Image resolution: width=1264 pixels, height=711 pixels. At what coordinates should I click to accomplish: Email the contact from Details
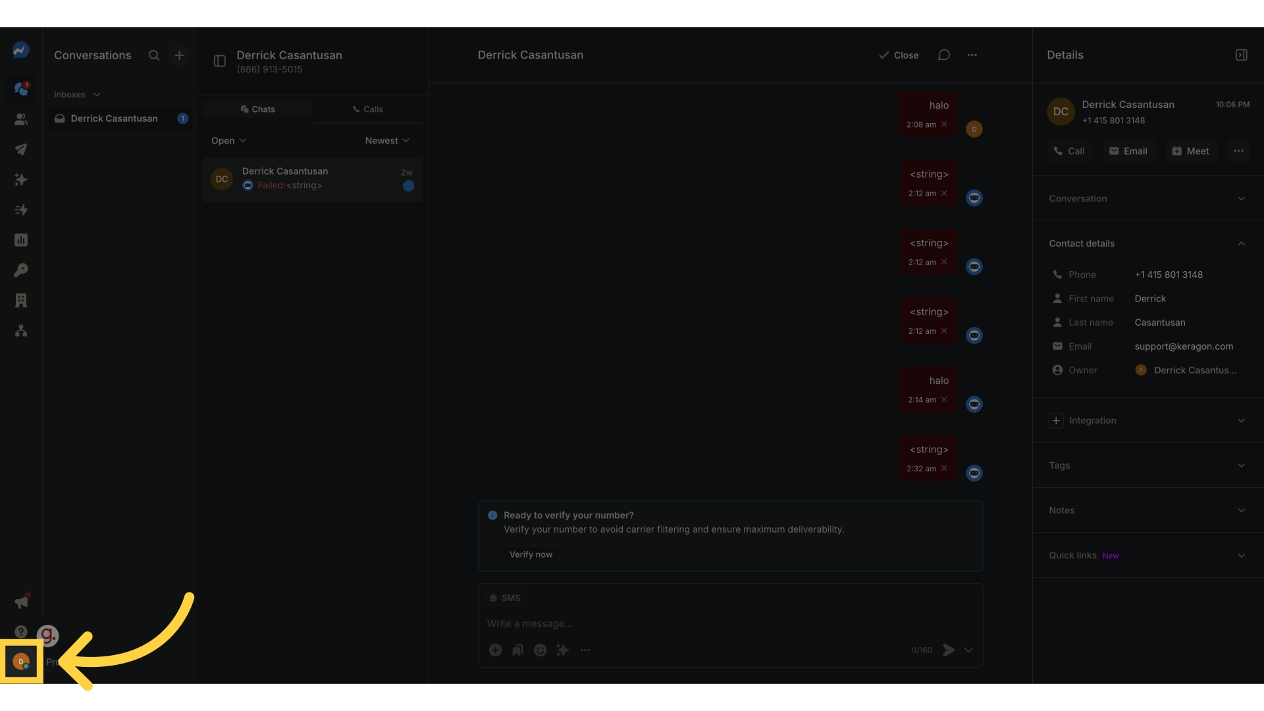[x=1129, y=151]
